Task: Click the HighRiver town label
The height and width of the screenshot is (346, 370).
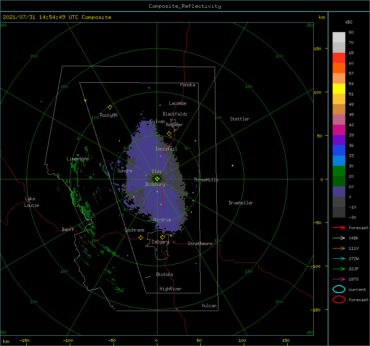Action: click(x=171, y=289)
